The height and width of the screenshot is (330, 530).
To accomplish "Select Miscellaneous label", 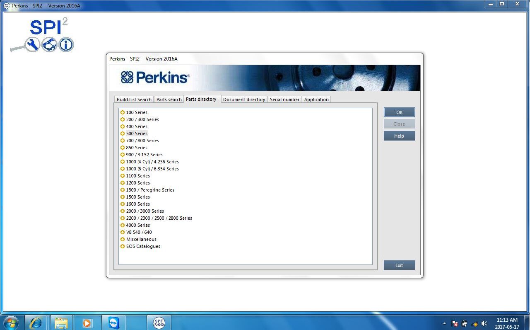I will tap(141, 239).
